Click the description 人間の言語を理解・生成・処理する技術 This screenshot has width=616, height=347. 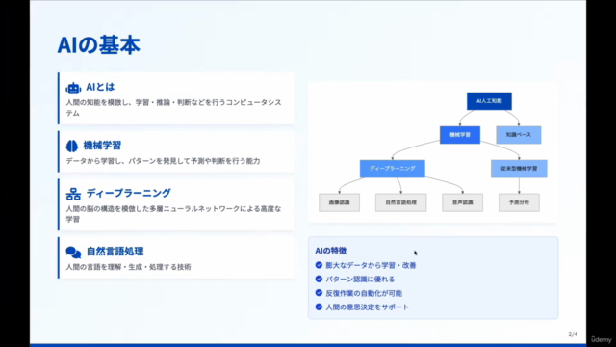click(x=128, y=267)
